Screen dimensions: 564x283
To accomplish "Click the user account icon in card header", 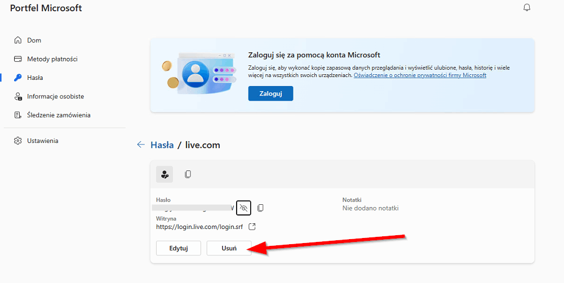I will pyautogui.click(x=165, y=174).
